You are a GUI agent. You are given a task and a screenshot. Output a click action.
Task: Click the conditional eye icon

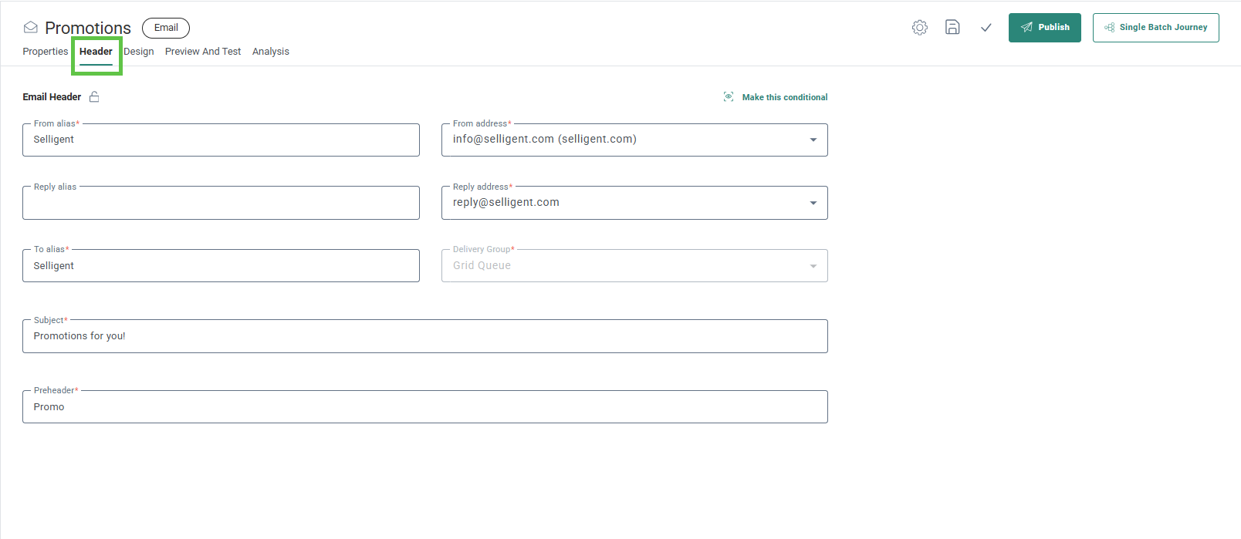tap(729, 97)
